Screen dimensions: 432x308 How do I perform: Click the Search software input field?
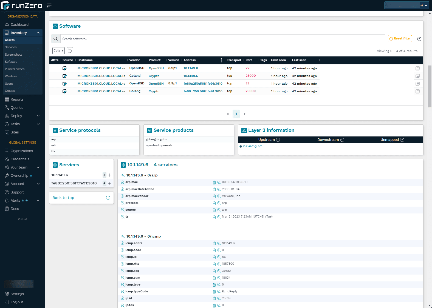pyautogui.click(x=222, y=39)
